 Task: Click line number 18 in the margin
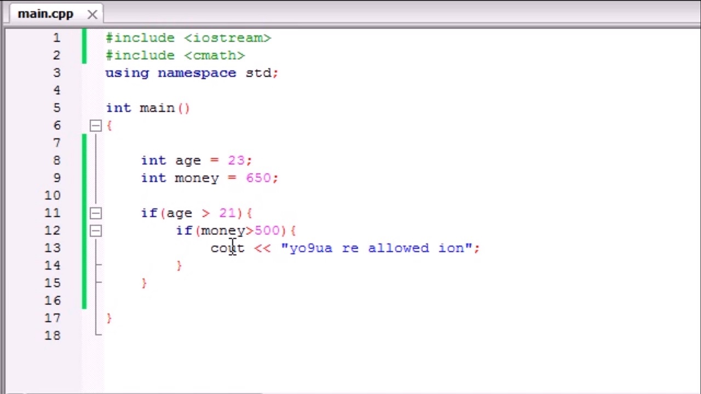pos(53,335)
